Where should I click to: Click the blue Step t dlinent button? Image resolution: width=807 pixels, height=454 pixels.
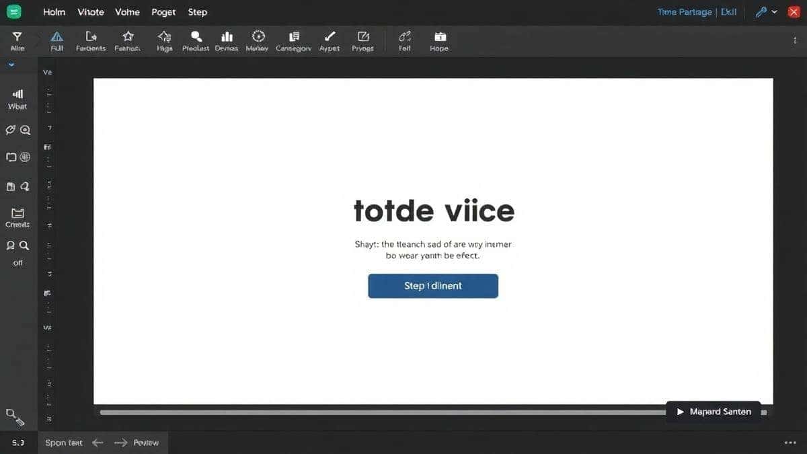coord(432,285)
